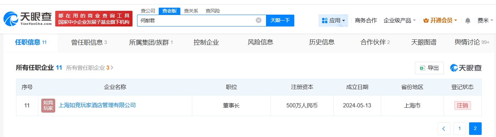496x137 pixels.
Task: Export table with 导出 button
Action: point(429,68)
